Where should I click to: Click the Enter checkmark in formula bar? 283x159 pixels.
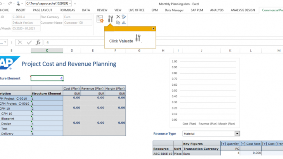29,42
